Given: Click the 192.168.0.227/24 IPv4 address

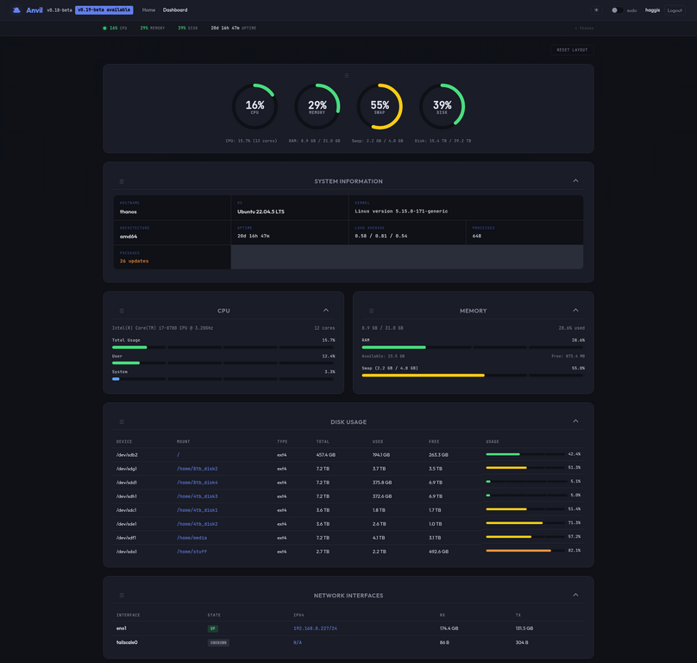Looking at the screenshot, I should pyautogui.click(x=315, y=628).
